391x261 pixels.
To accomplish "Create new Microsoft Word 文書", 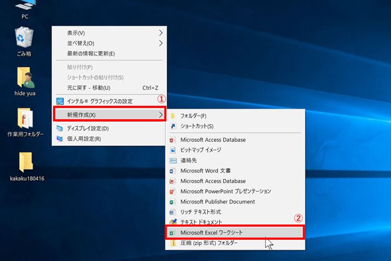I will 235,171.
